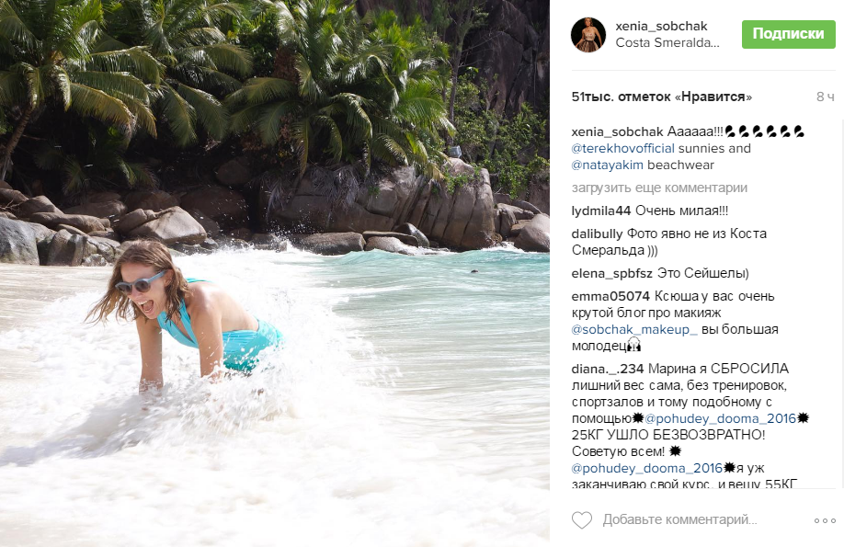Screen dimensions: 844x547
Task: Open the @terekhovofficial mention
Action: [x=622, y=148]
